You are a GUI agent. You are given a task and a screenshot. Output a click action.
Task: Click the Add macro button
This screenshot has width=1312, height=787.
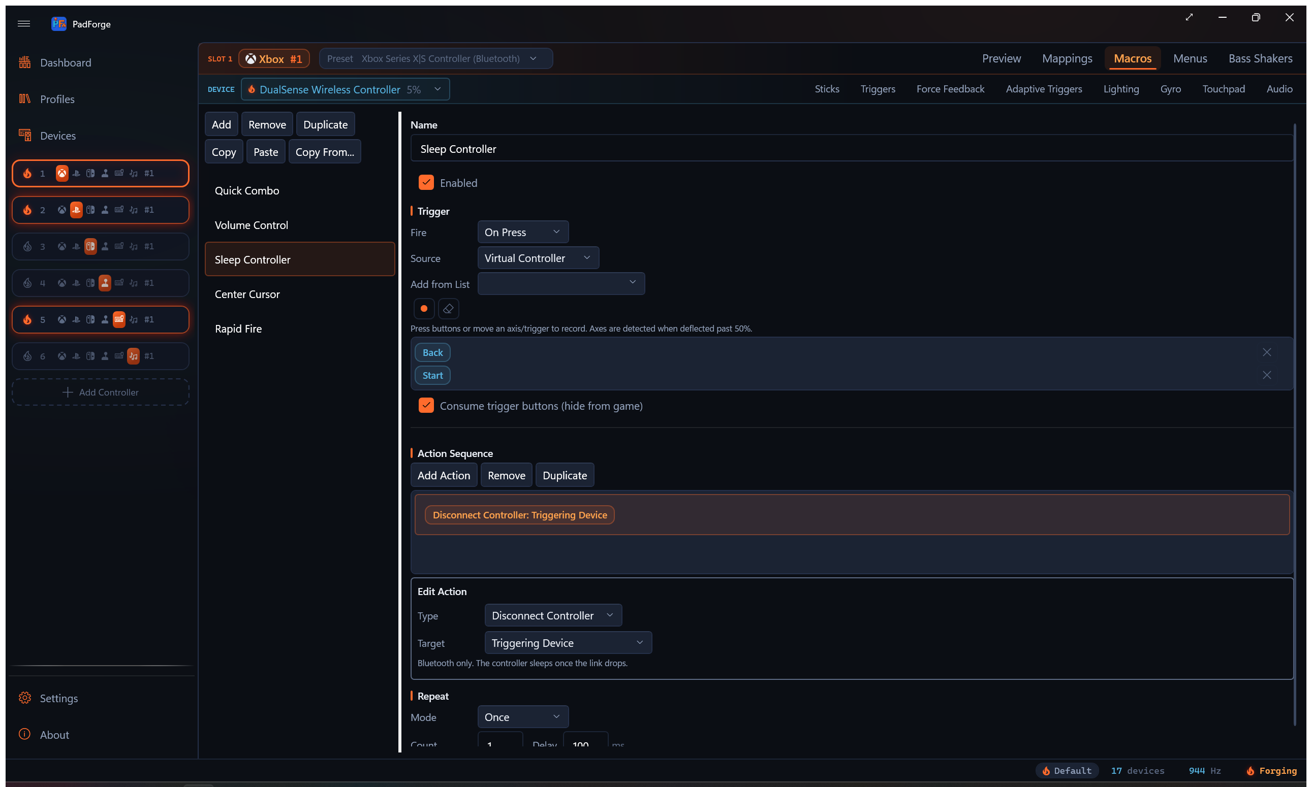tap(222, 124)
